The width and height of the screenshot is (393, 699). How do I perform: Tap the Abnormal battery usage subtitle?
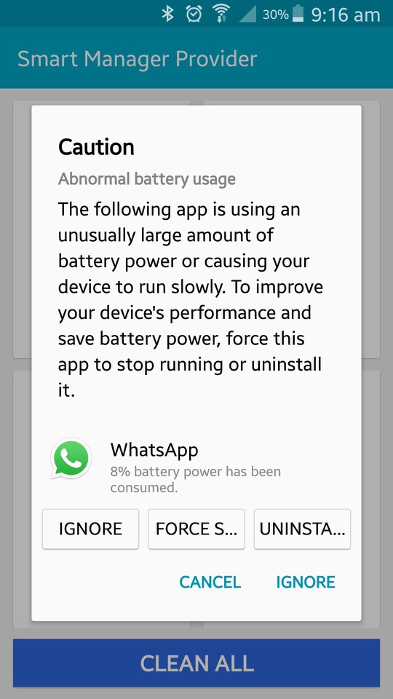[147, 179]
